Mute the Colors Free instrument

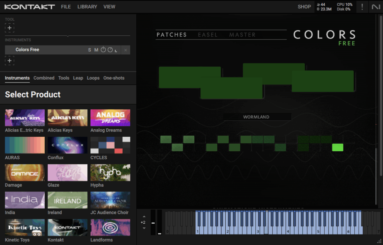coord(96,50)
